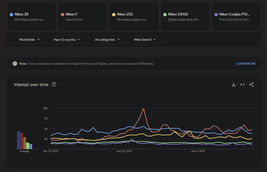Change the Past 12 months time range
This screenshot has height=172, width=267.
pos(67,40)
